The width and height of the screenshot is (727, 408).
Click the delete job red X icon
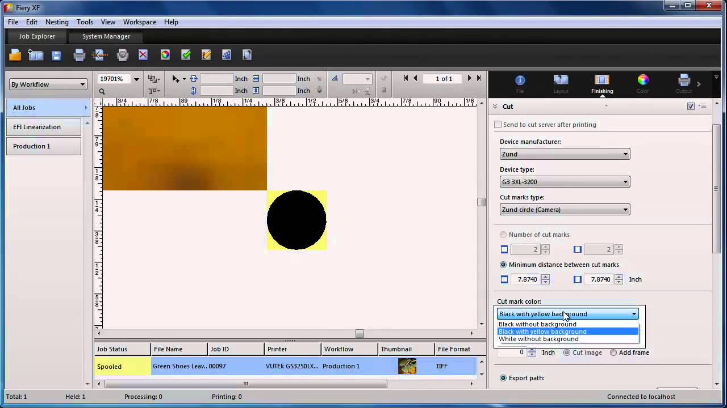[143, 55]
